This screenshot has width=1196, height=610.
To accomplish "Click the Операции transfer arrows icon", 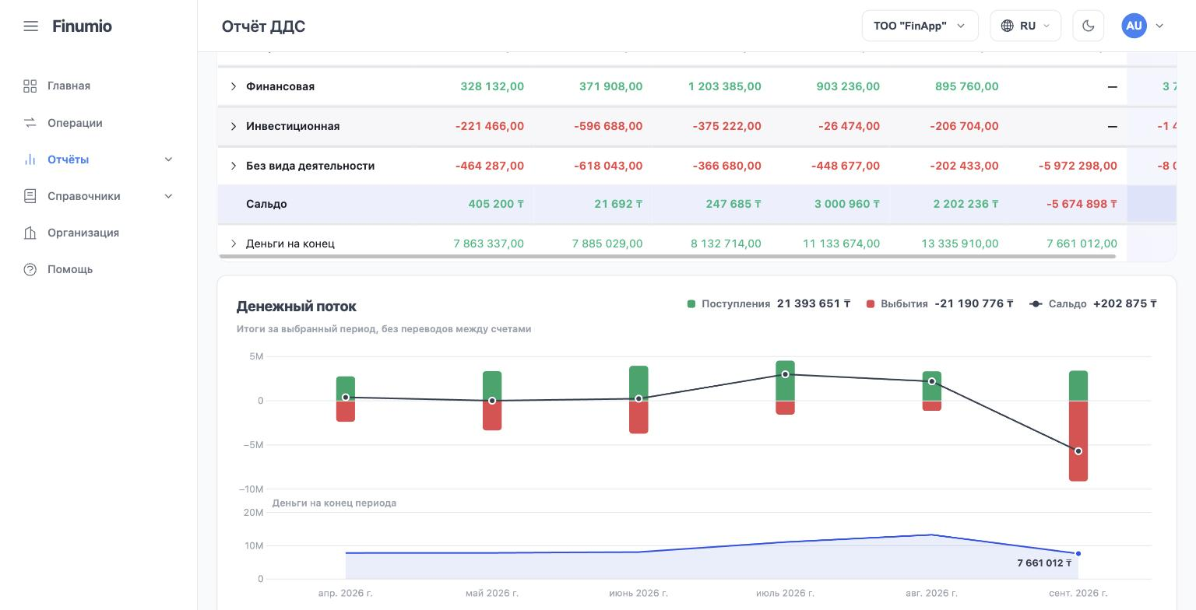I will [30, 123].
